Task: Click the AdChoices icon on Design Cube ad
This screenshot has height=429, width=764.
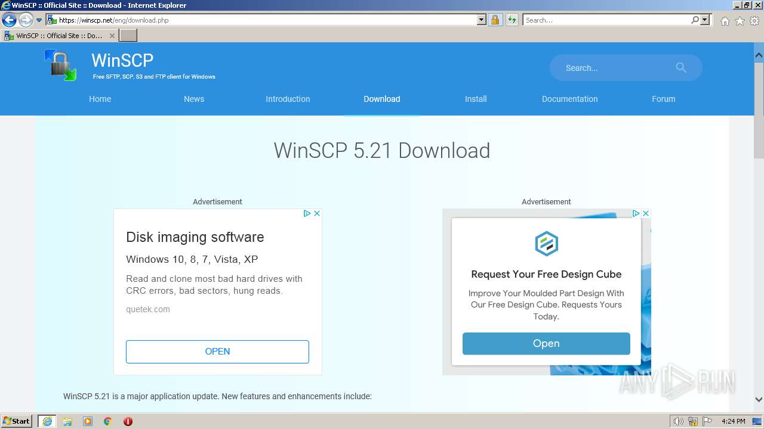Action: [x=636, y=213]
